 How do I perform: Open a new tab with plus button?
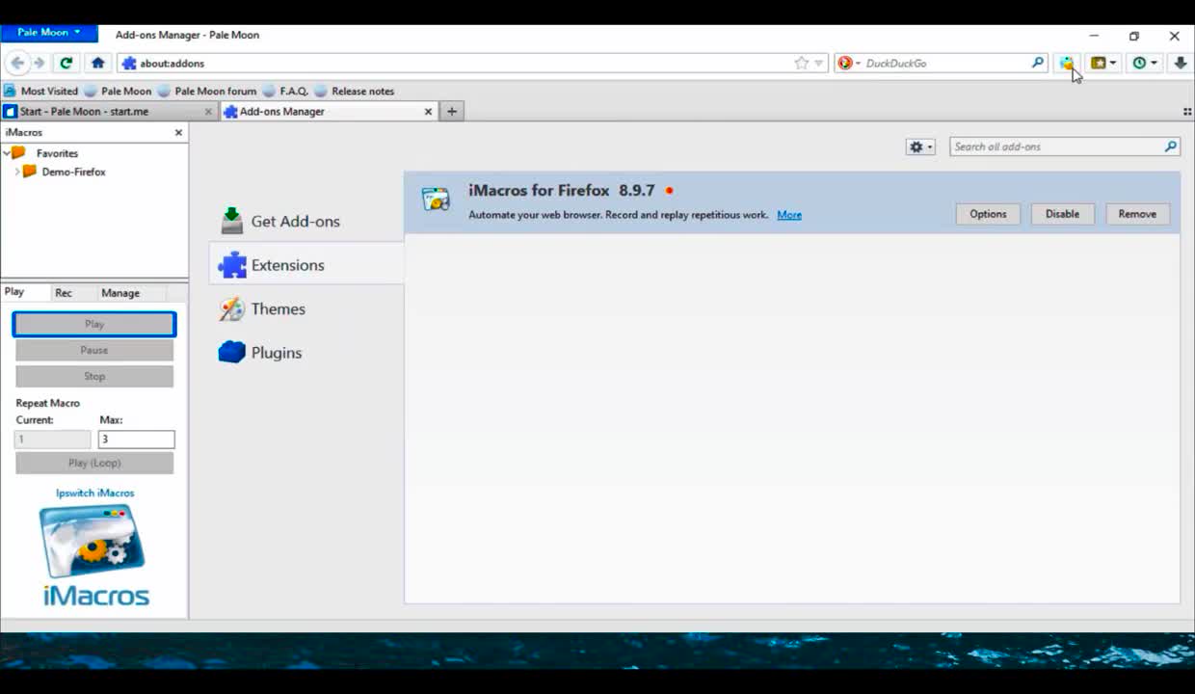(451, 112)
